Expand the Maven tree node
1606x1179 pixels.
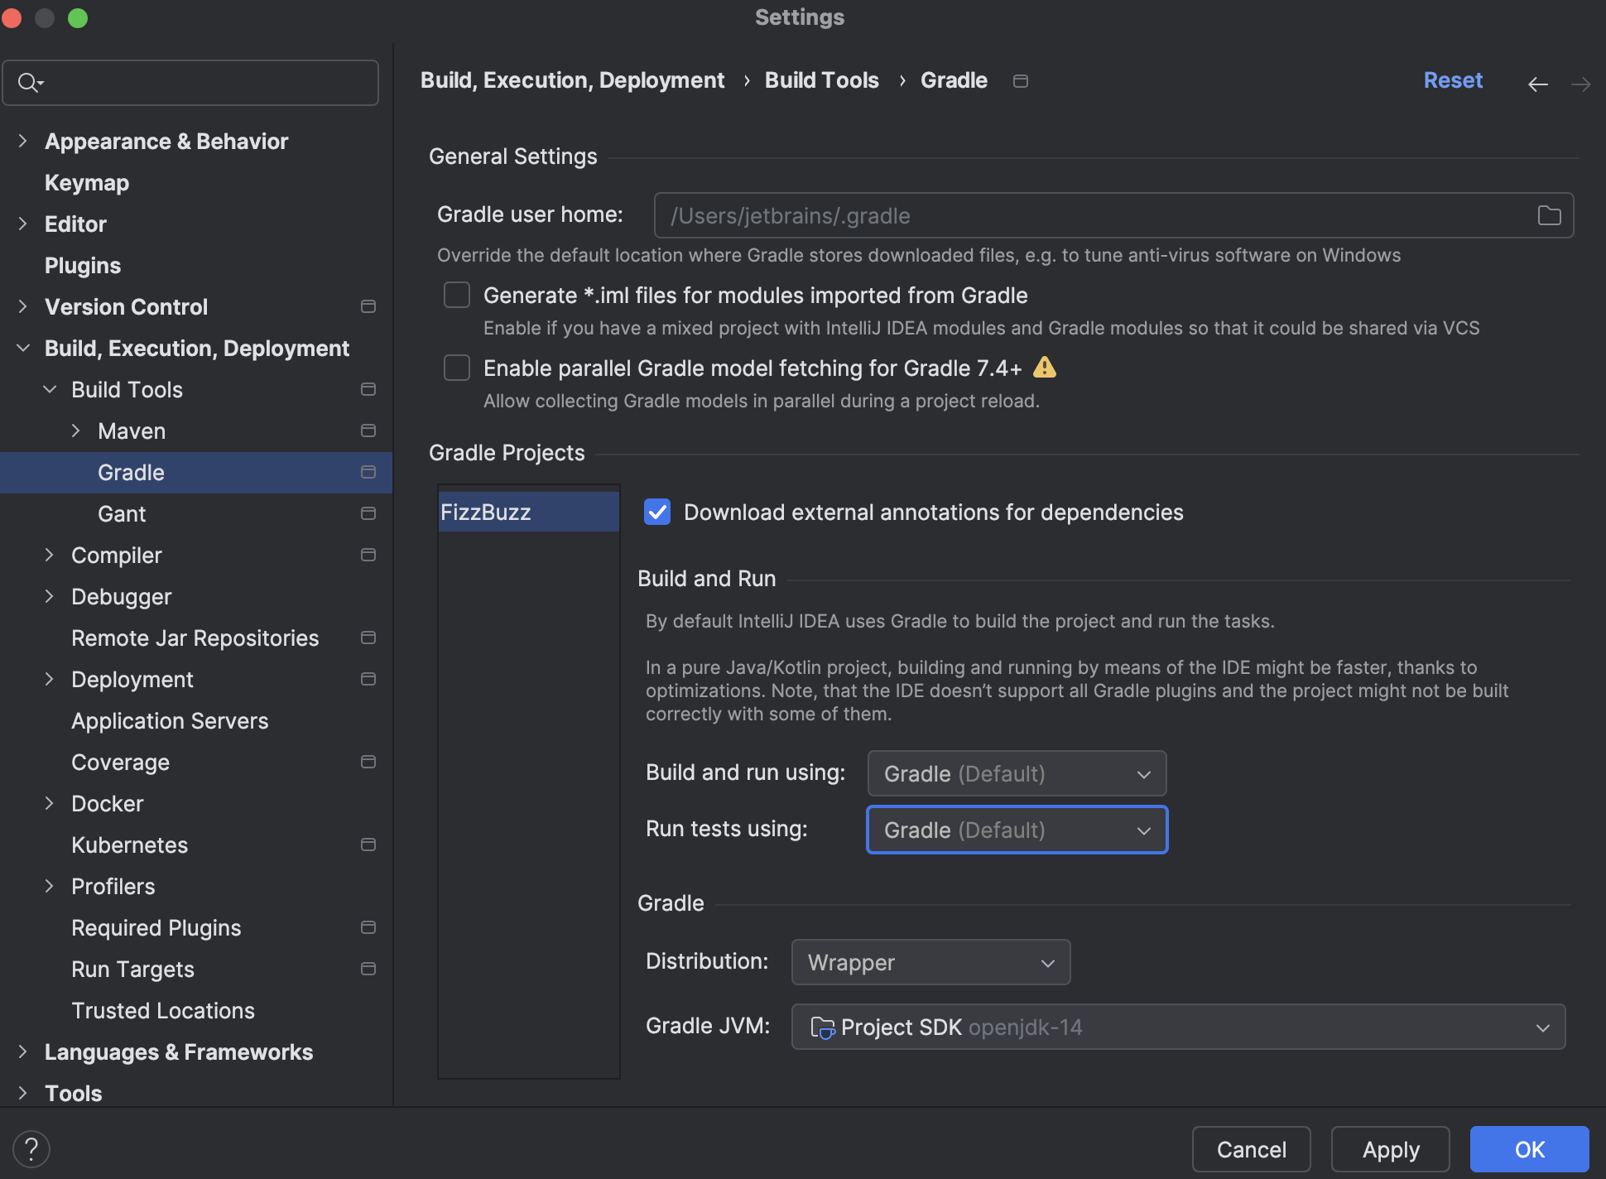tap(76, 431)
